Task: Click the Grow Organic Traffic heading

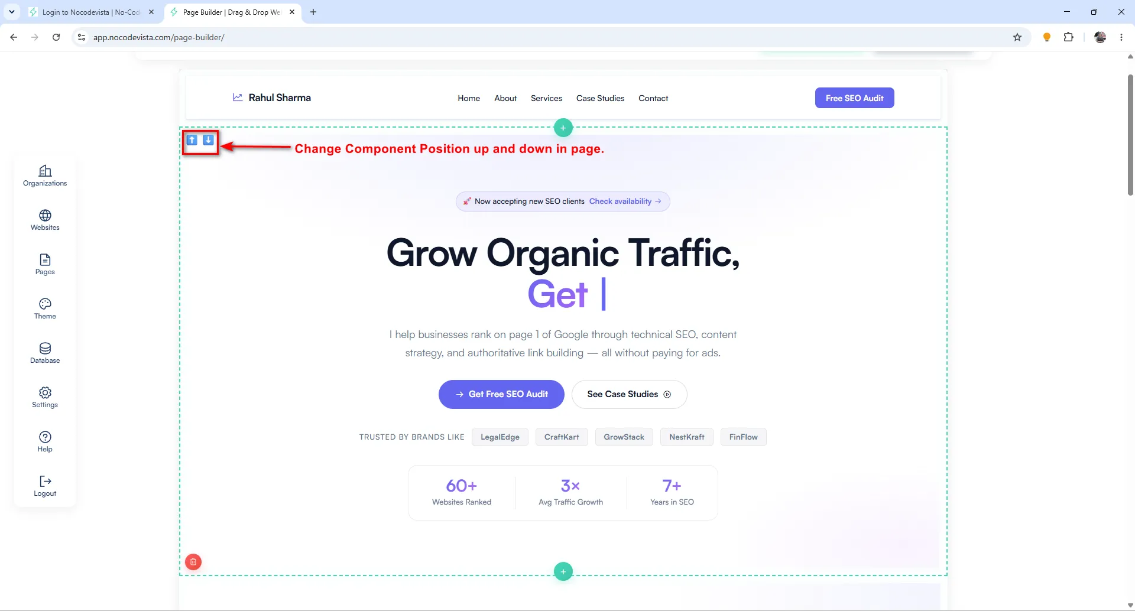Action: [563, 253]
